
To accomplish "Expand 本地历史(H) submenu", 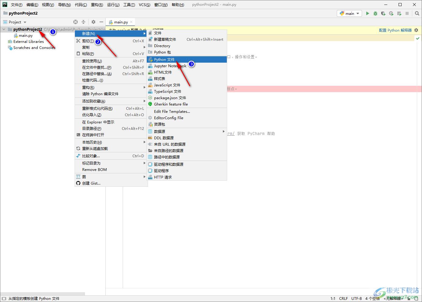I will point(111,142).
